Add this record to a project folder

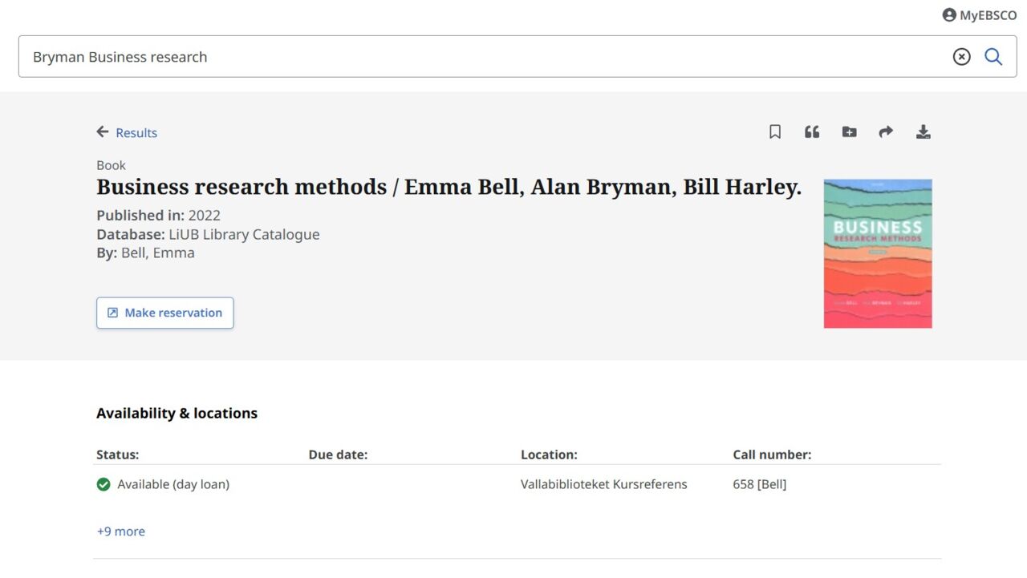click(x=849, y=131)
